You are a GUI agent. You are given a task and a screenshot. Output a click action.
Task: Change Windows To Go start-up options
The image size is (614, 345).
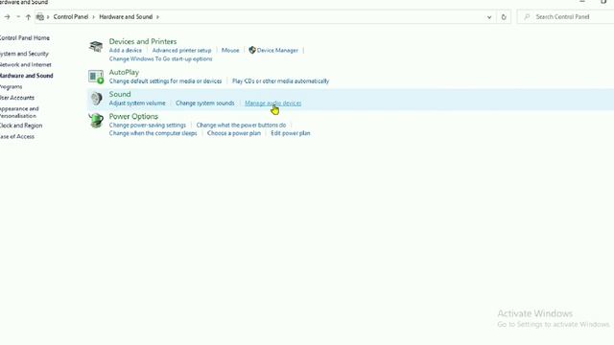coord(160,59)
